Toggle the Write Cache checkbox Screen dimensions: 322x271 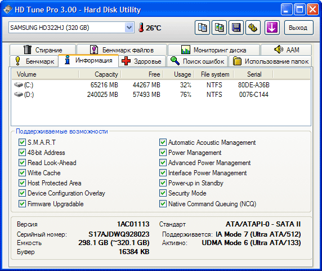pyautogui.click(x=22, y=172)
